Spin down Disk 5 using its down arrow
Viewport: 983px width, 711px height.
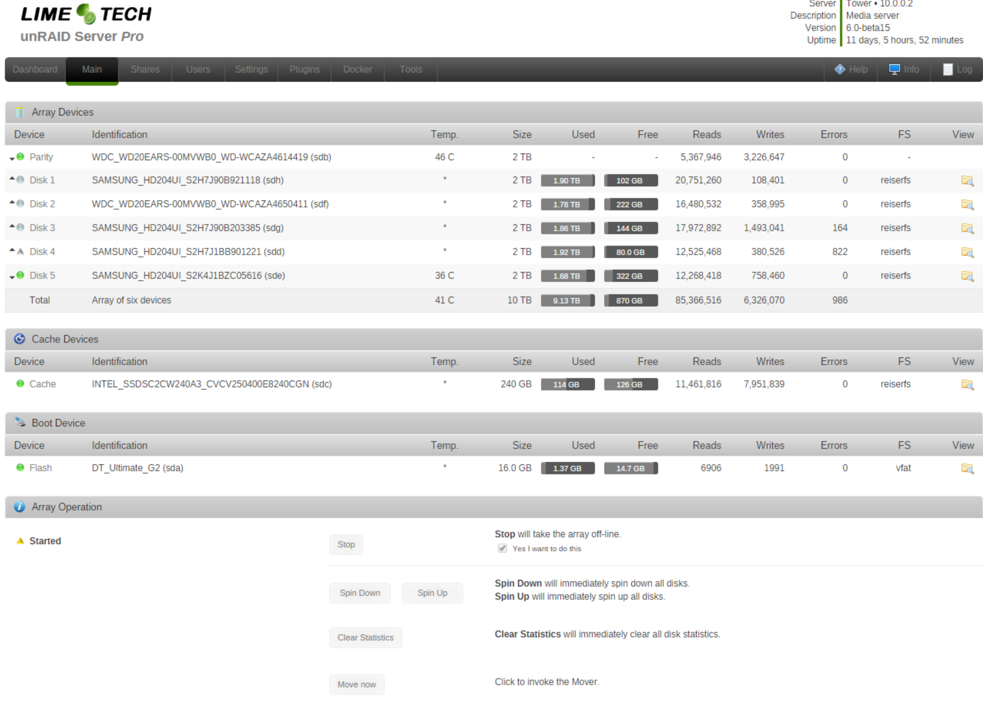tap(12, 277)
